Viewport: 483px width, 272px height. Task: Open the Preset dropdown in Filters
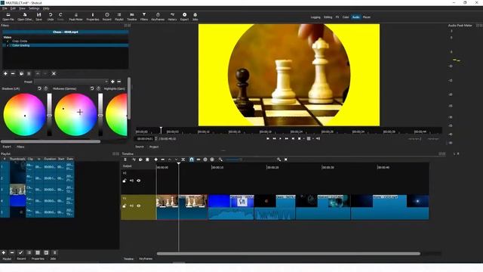(71, 82)
